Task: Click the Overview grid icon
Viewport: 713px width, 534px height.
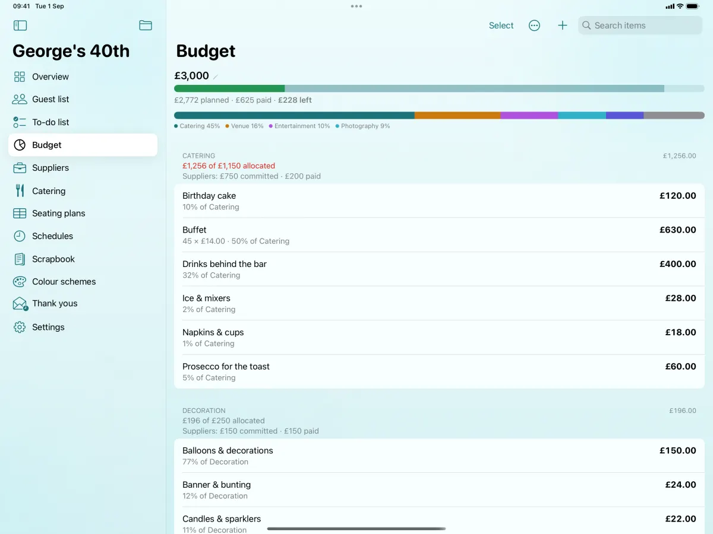Action: tap(20, 77)
